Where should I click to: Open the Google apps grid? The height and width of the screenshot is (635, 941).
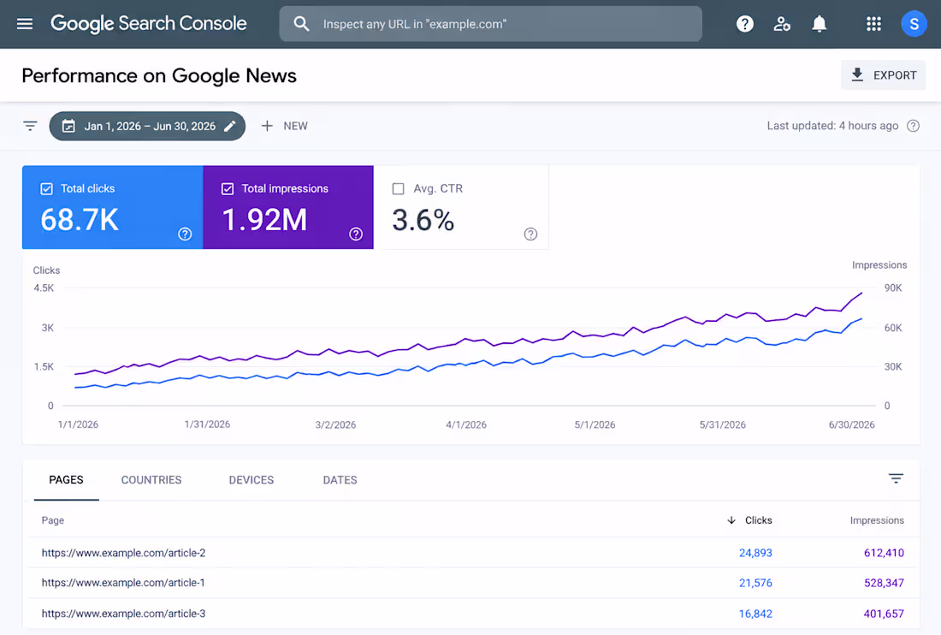coord(873,24)
